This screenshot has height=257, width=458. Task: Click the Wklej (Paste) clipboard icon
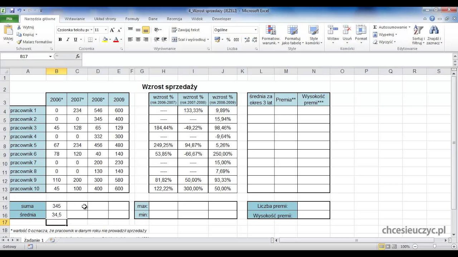8,30
